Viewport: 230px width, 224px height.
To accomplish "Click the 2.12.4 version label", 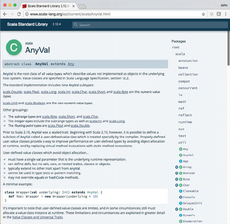I will point(57,24).
